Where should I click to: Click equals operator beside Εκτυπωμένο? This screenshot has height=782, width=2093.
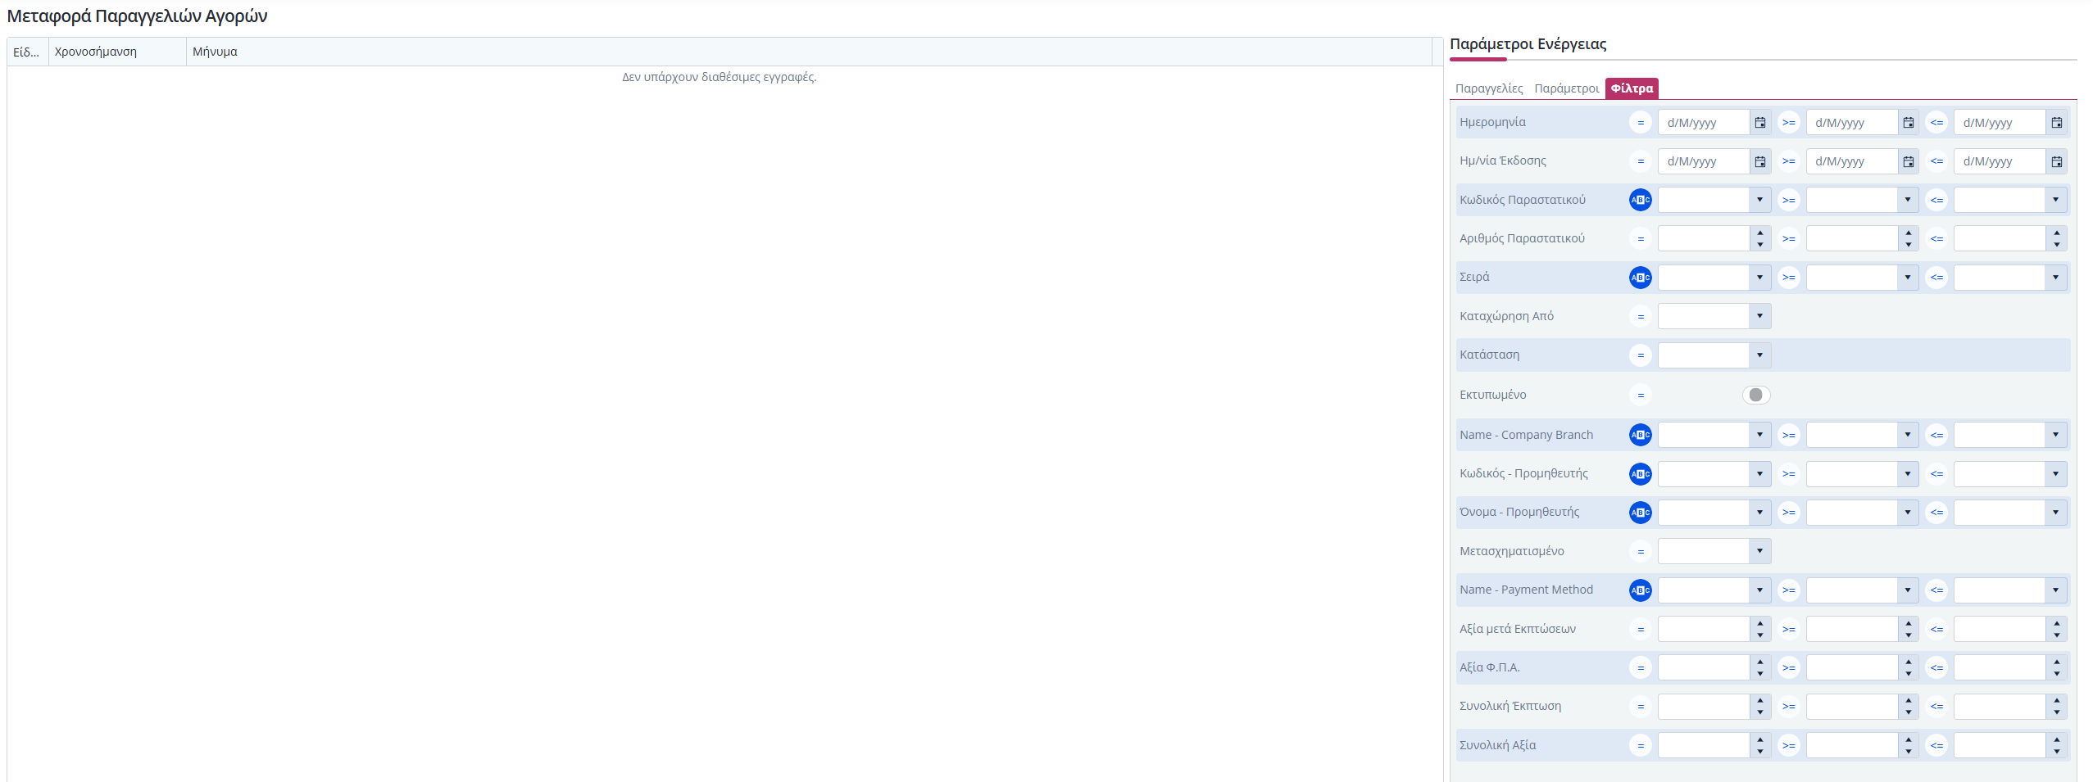coord(1640,395)
